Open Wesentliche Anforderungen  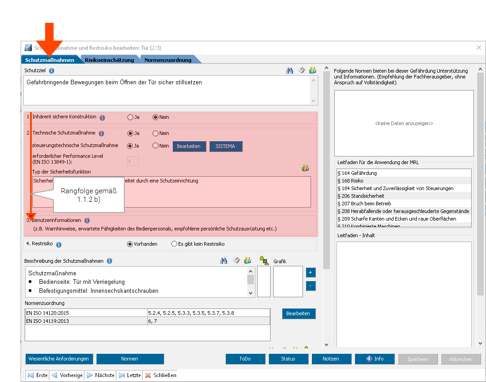tap(59, 359)
